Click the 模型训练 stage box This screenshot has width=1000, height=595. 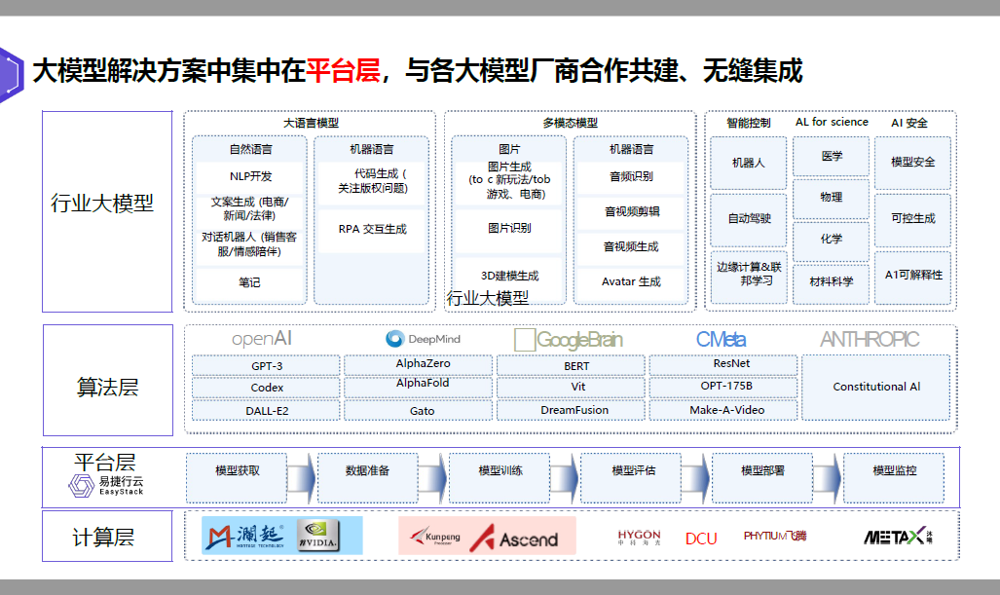coord(500,478)
